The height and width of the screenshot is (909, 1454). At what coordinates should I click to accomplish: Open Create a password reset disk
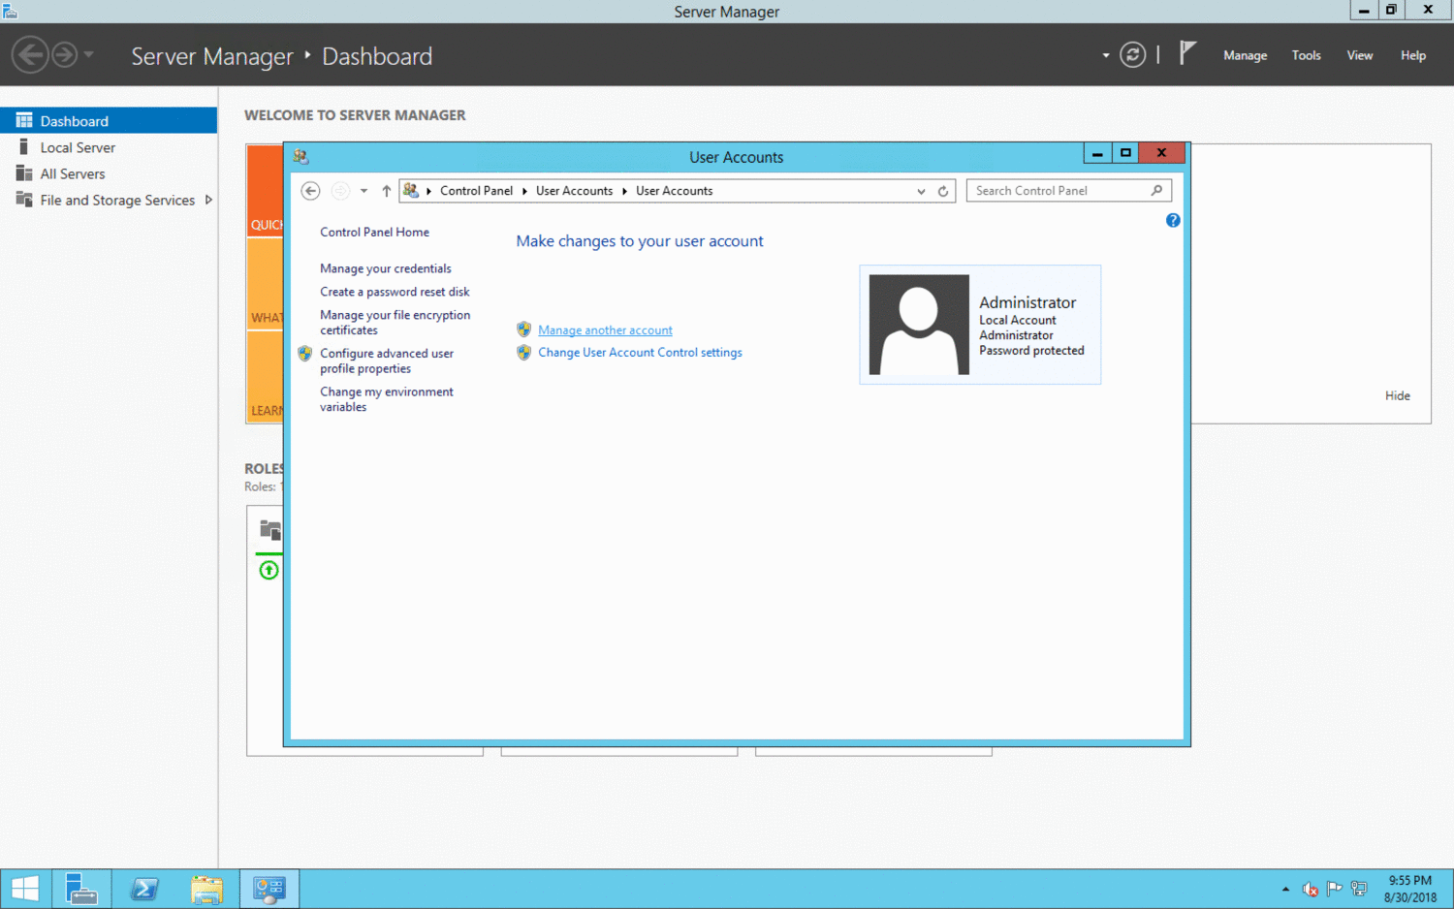coord(395,292)
